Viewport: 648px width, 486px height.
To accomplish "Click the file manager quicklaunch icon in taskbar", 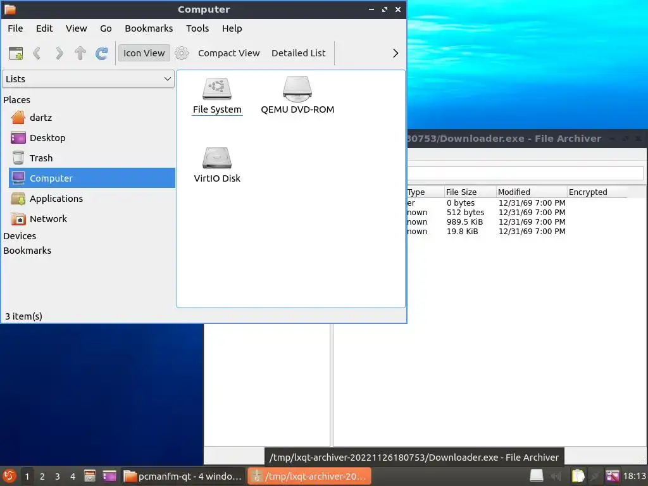I will point(90,477).
